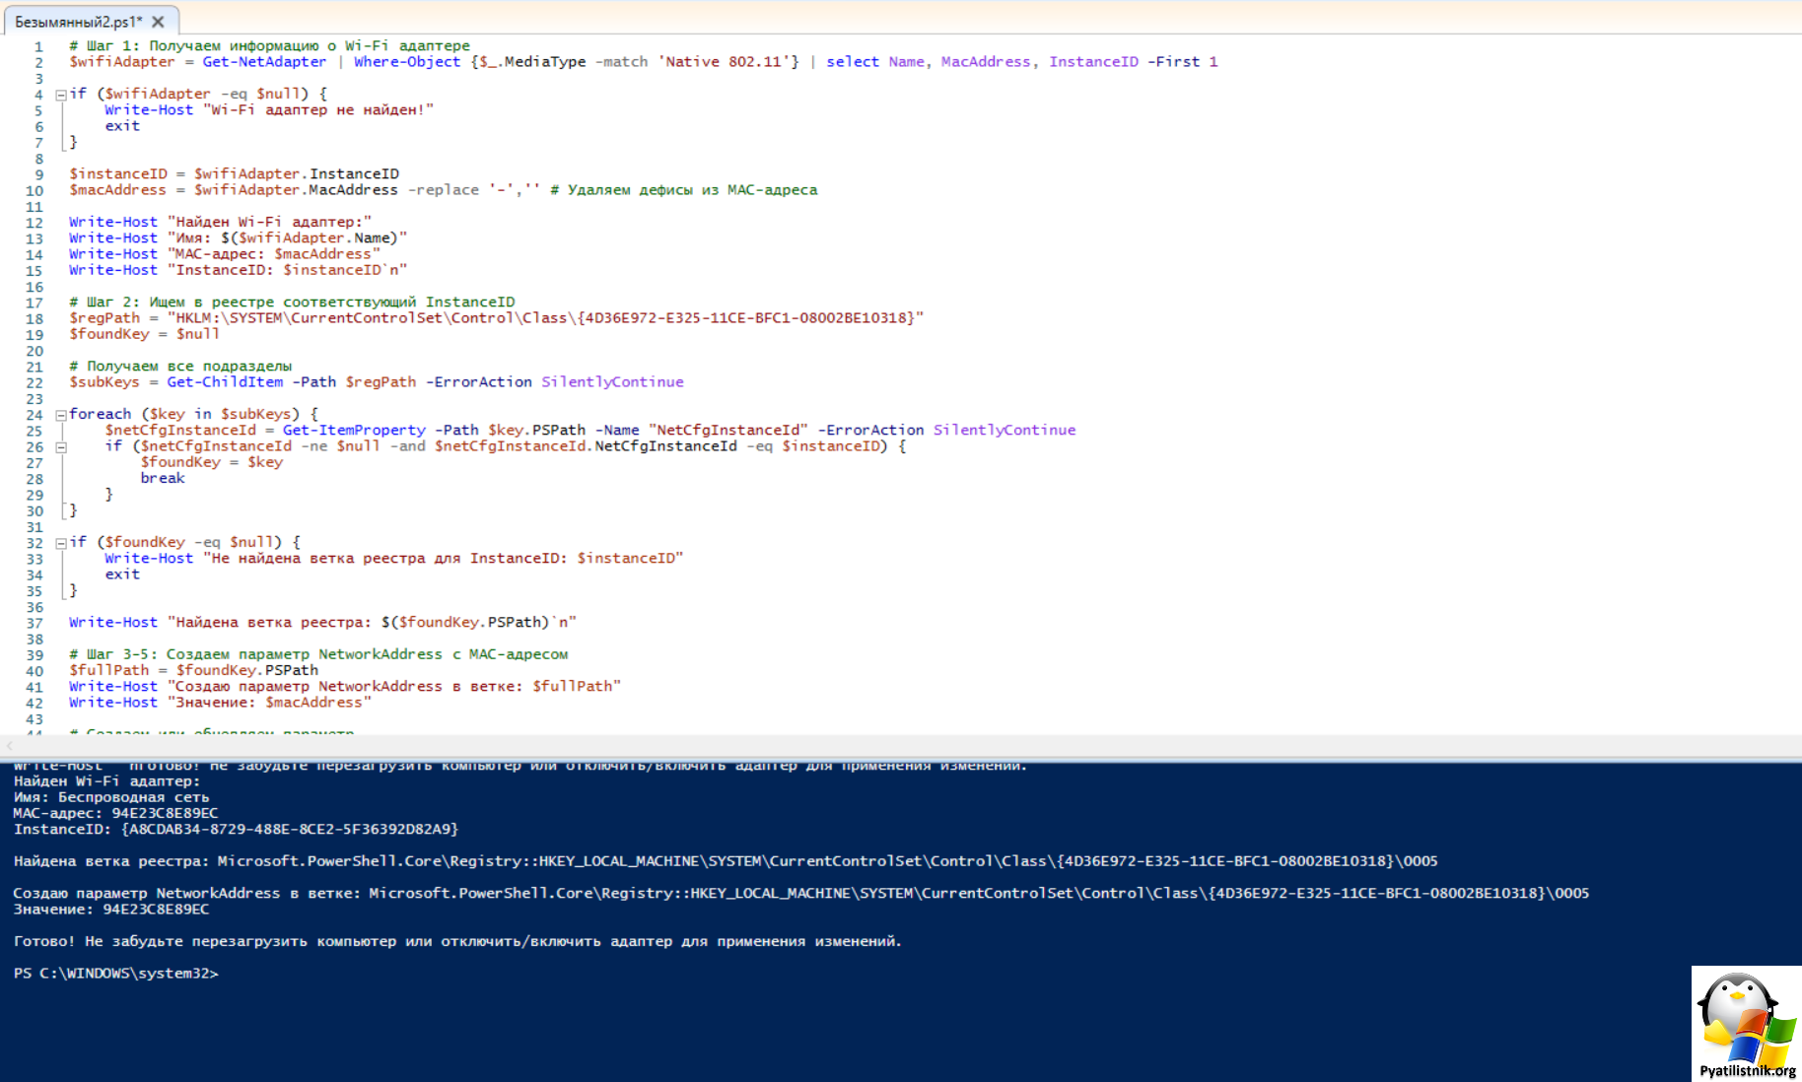The width and height of the screenshot is (1802, 1082).
Task: Click the 'exit' keyword on line 34
Action: pos(122,574)
